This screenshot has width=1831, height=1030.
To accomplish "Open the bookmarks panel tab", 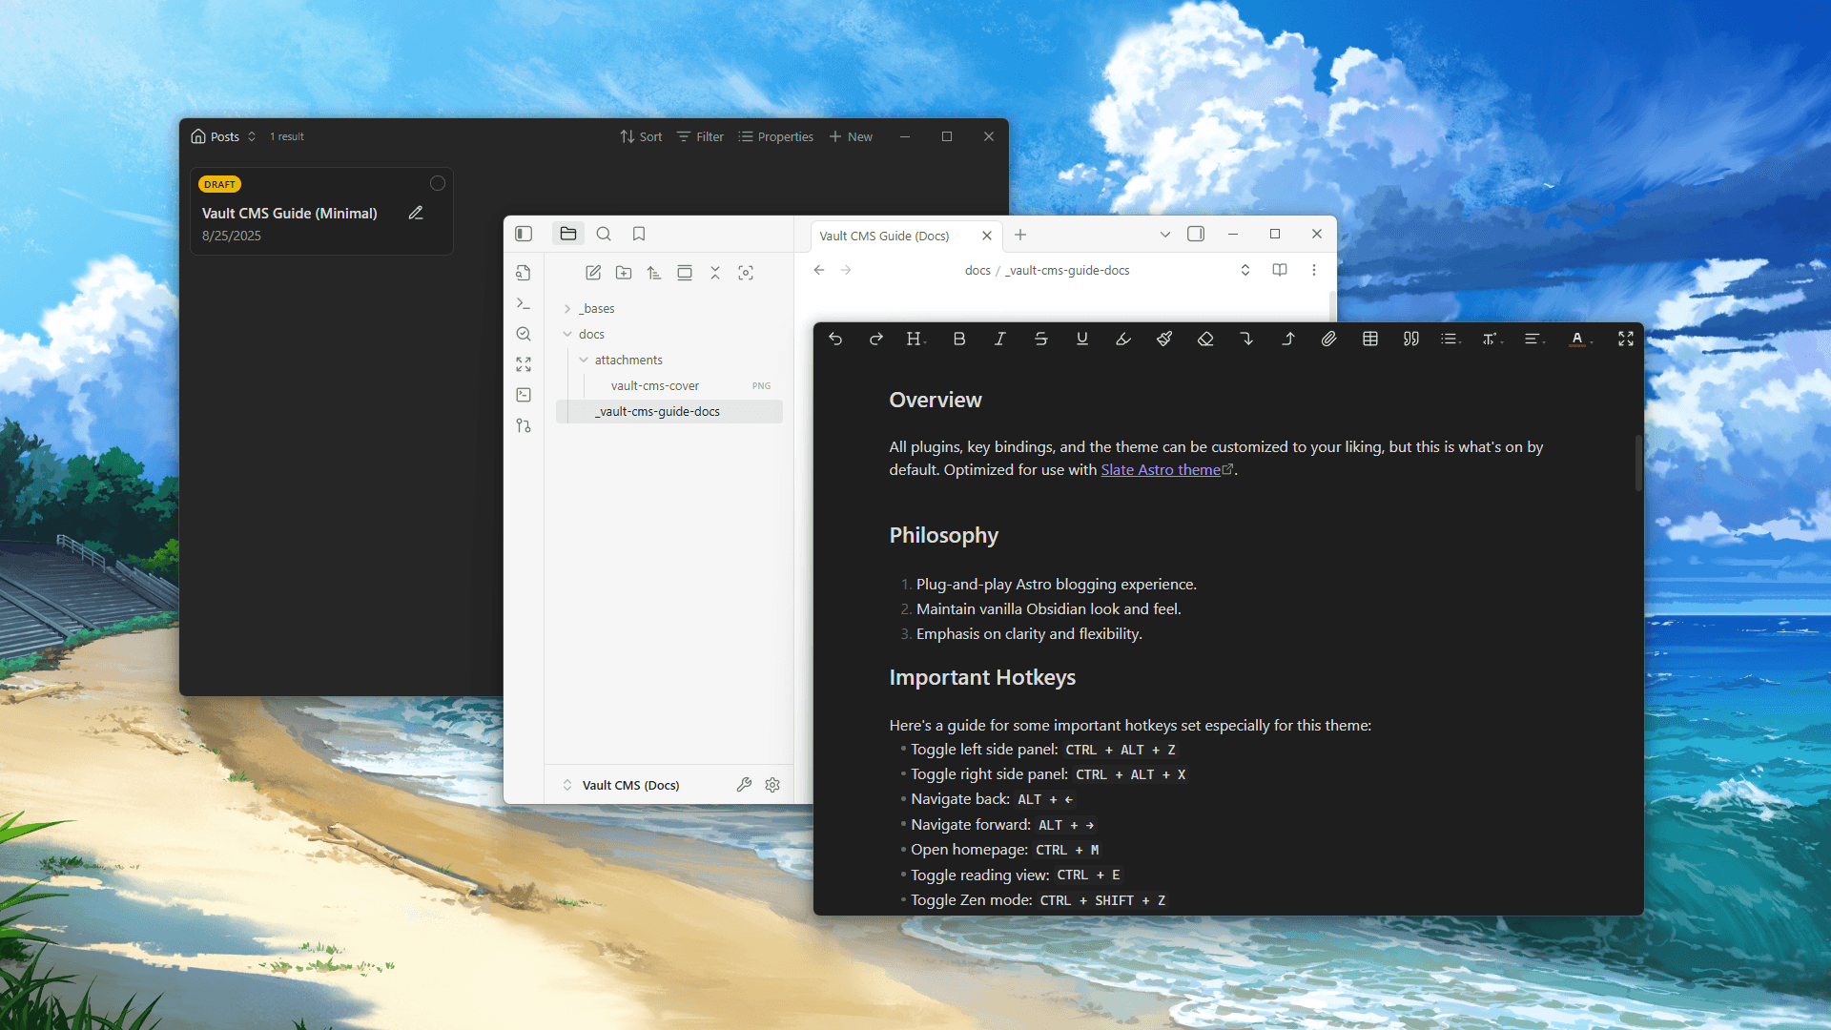I will tap(639, 234).
